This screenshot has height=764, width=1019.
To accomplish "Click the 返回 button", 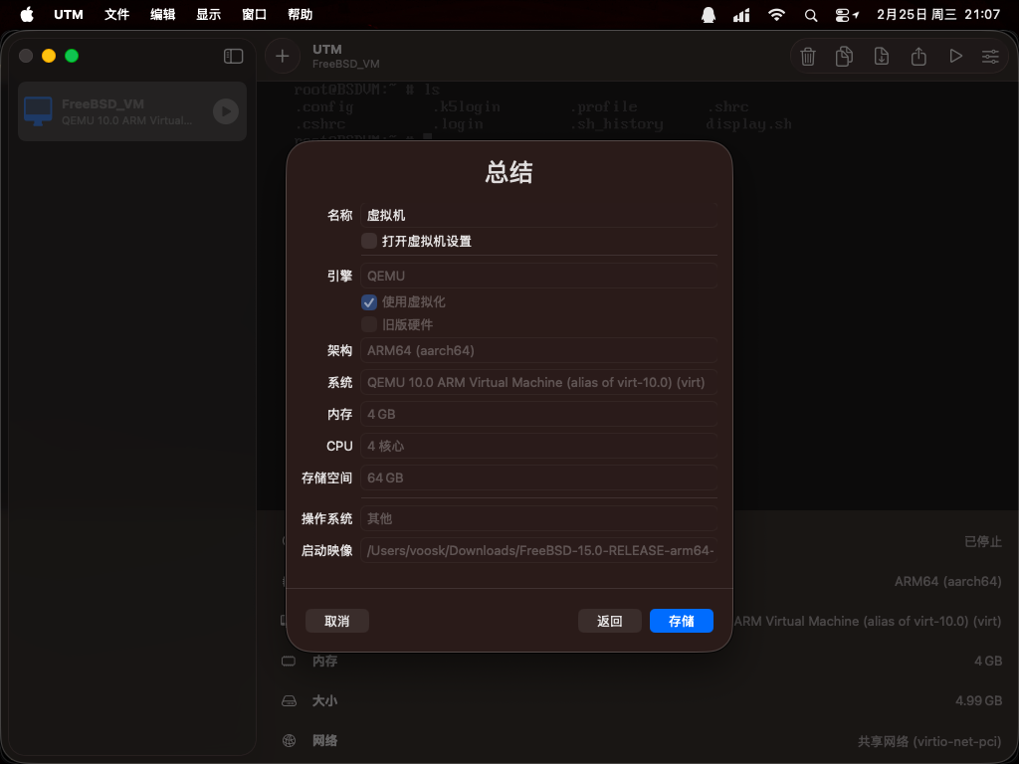I will [610, 621].
